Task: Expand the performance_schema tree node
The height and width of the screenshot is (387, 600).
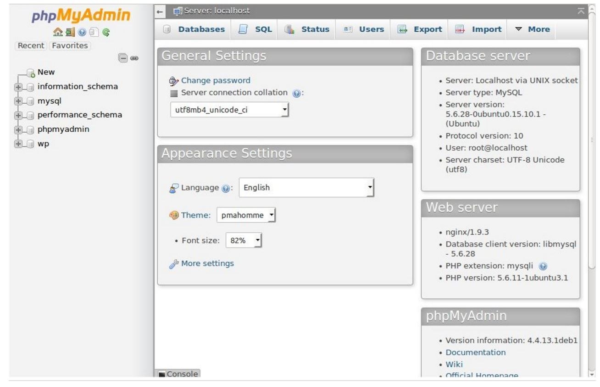Action: tap(18, 115)
